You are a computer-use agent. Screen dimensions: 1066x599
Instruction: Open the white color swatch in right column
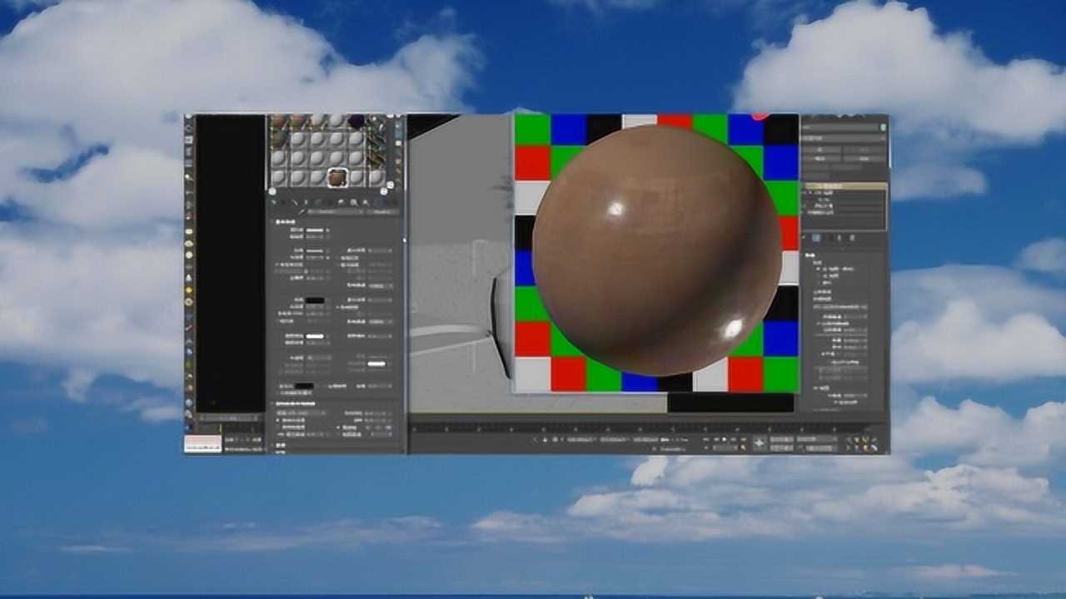click(x=377, y=364)
